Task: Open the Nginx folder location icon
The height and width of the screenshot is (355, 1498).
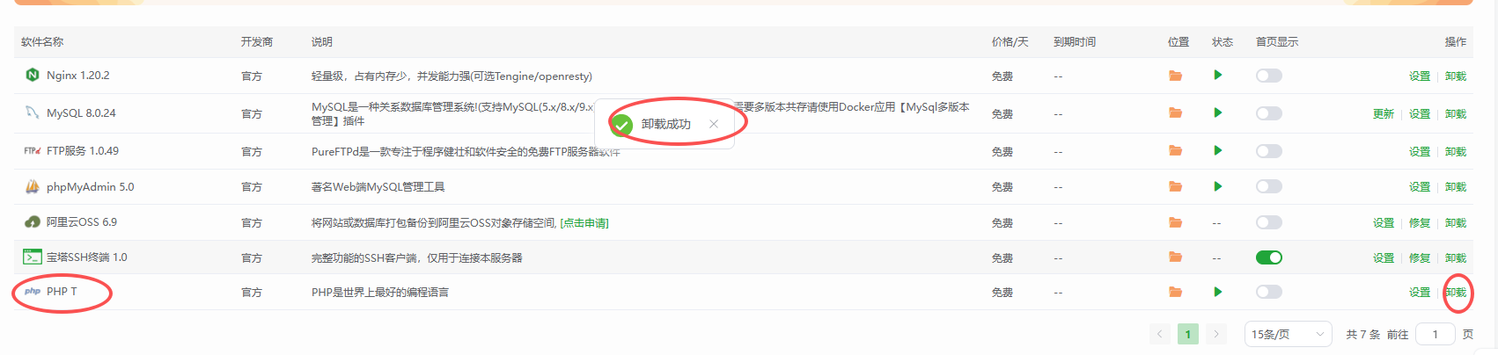Action: point(1175,76)
